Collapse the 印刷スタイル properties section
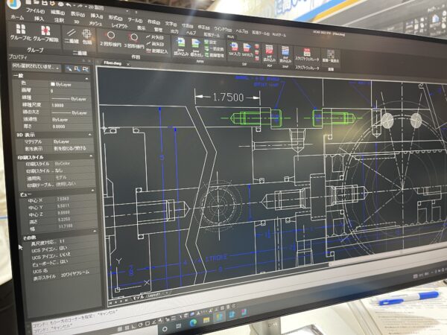Viewport: 447px width, 335px height. [x=92, y=156]
